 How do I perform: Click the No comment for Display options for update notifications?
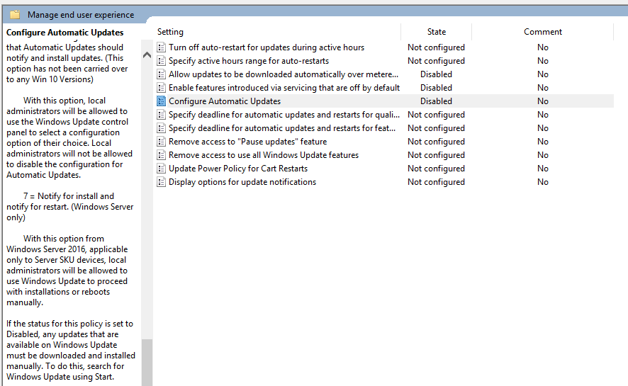coord(543,182)
